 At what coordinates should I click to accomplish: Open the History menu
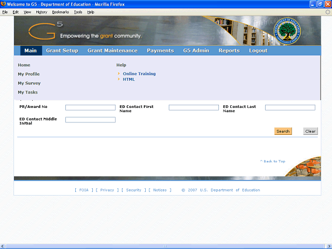[41, 12]
